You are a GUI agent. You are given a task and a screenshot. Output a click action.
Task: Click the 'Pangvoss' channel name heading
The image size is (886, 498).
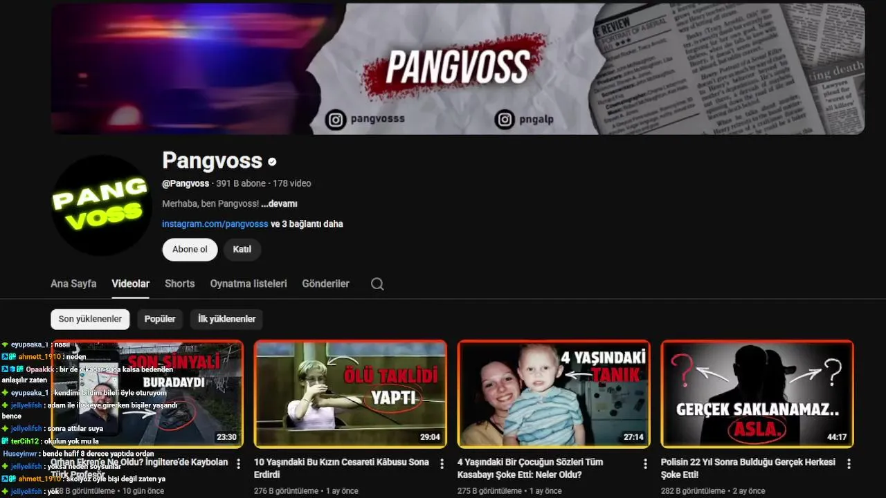click(x=212, y=160)
